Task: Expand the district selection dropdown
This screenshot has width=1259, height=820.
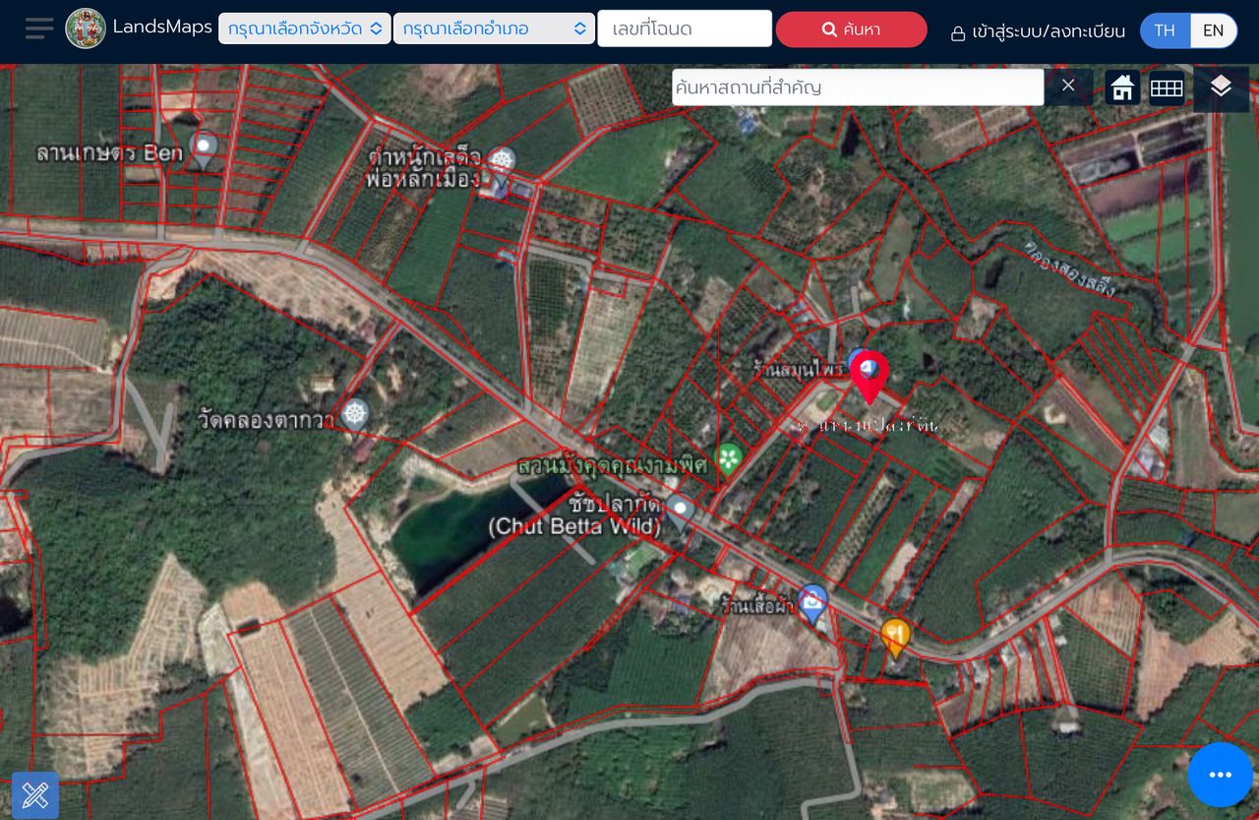Action: click(494, 29)
